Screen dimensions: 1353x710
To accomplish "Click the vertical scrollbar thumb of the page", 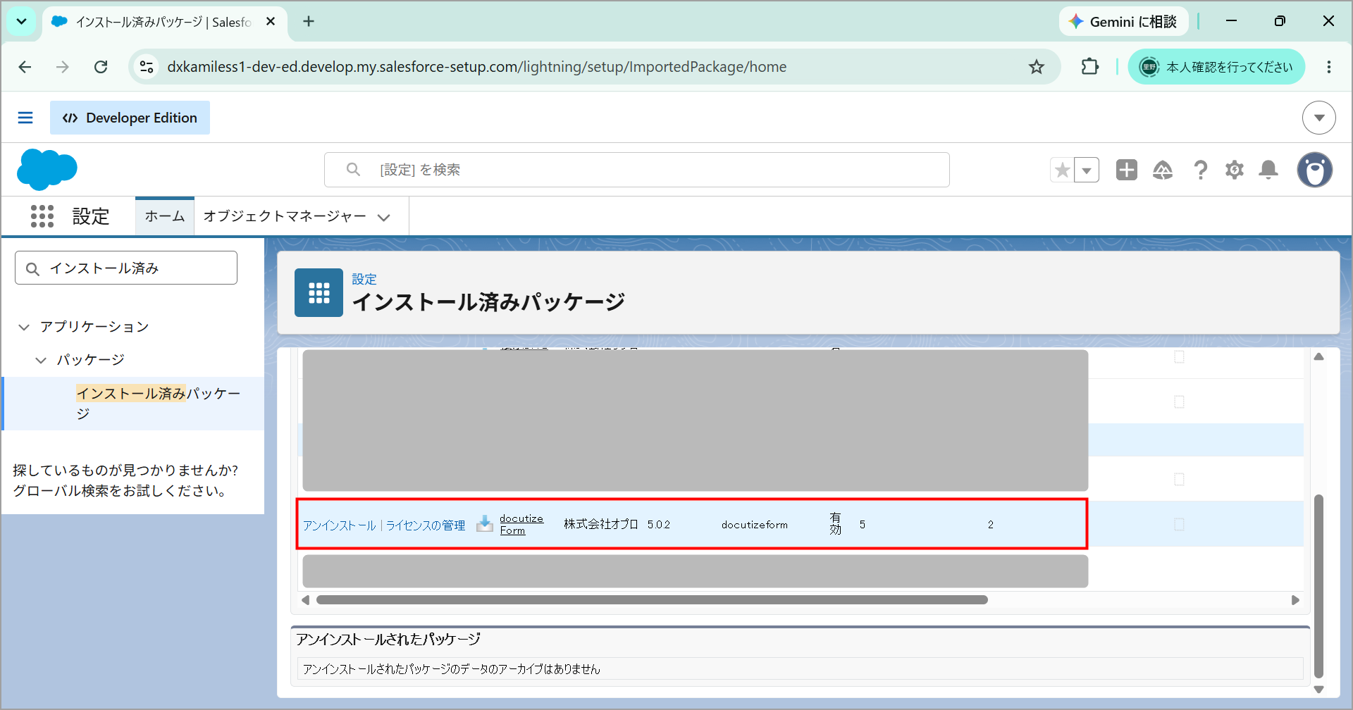I will click(1318, 586).
